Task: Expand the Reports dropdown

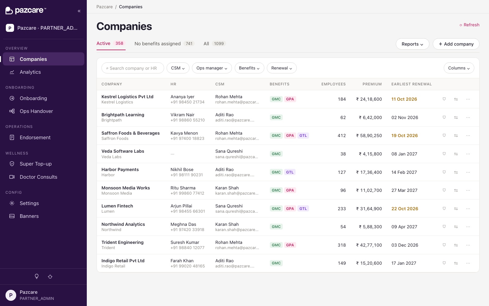Action: point(412,44)
